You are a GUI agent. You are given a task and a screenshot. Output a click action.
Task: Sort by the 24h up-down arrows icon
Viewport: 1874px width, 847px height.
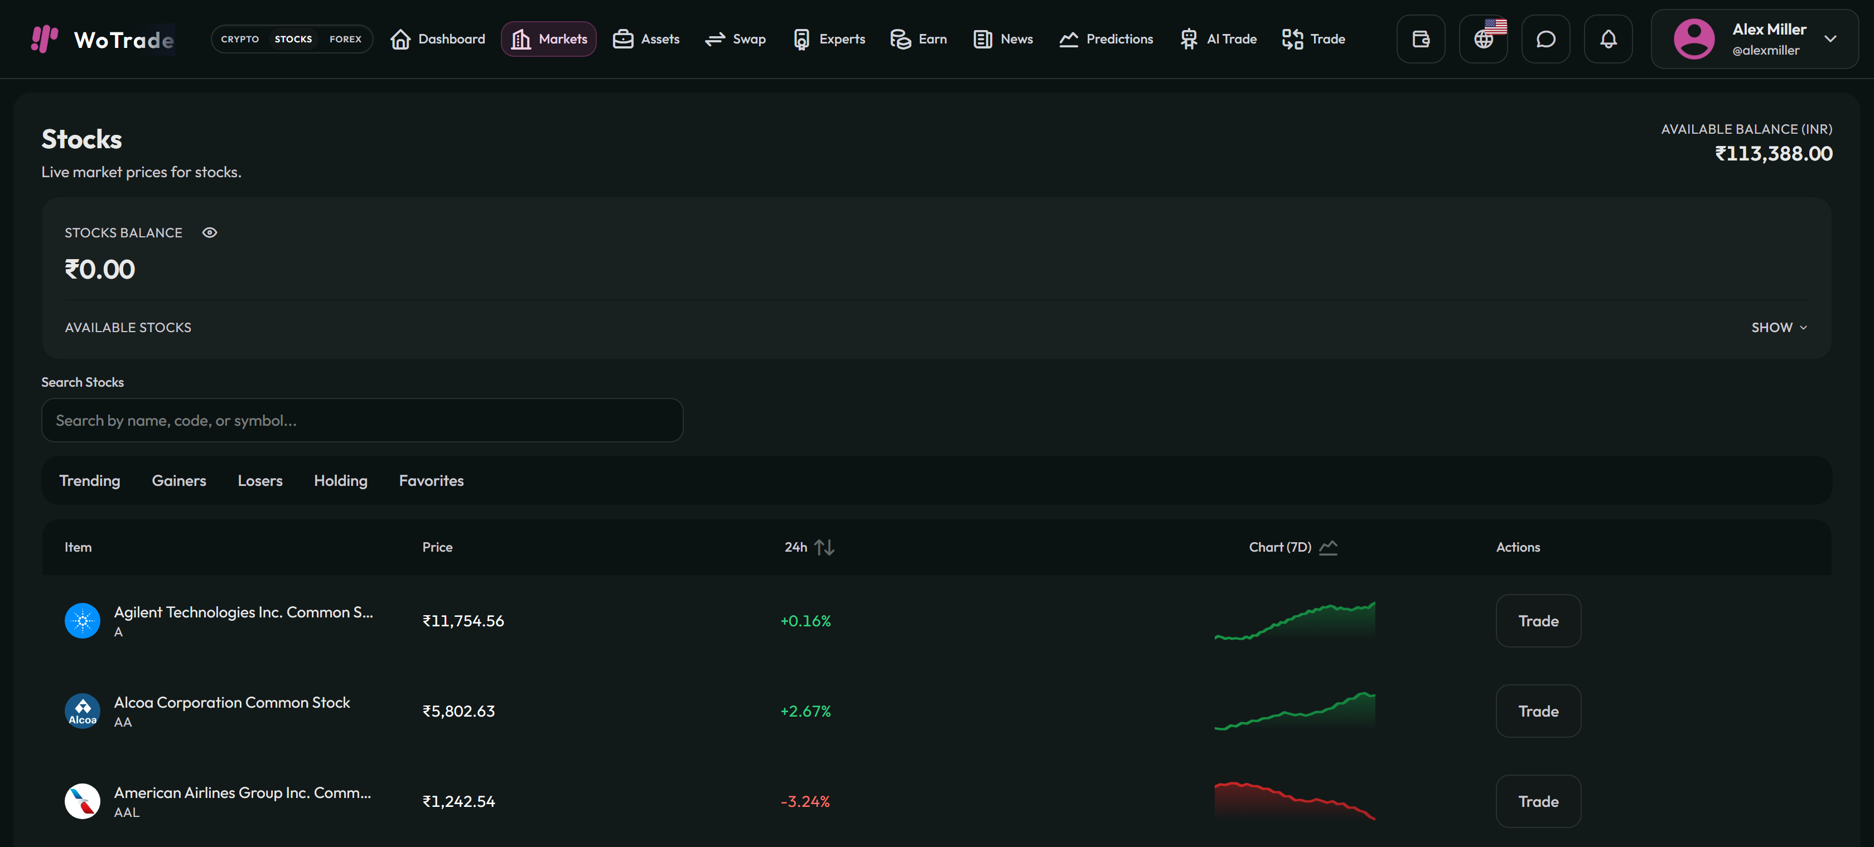(824, 547)
